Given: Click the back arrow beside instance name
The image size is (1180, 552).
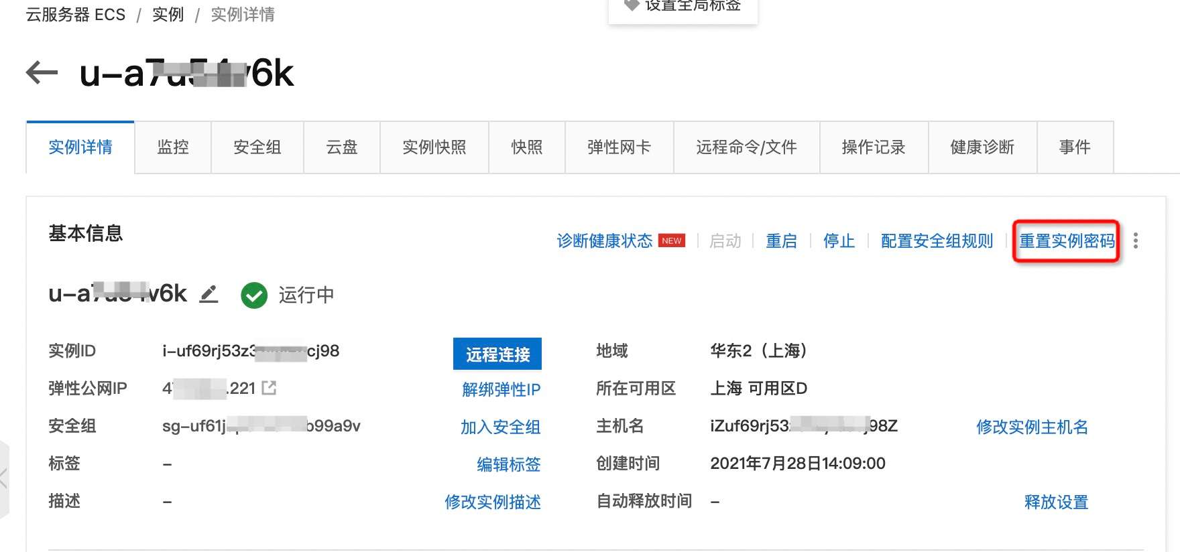Looking at the screenshot, I should 42,72.
